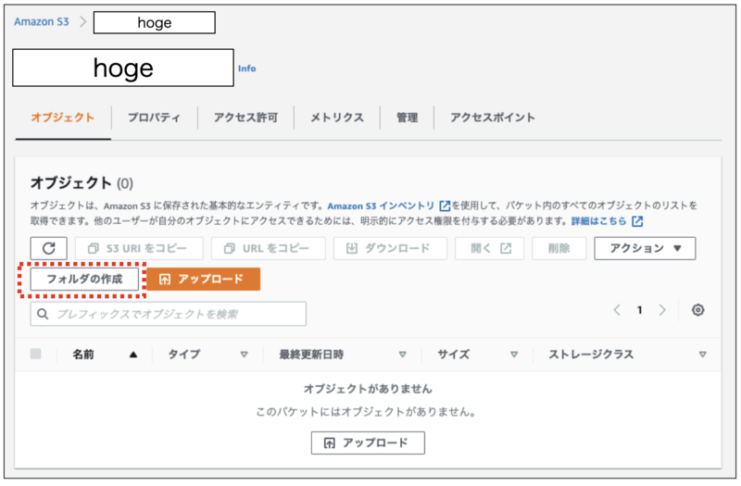Toggle the select-all objects checkbox

tap(35, 354)
